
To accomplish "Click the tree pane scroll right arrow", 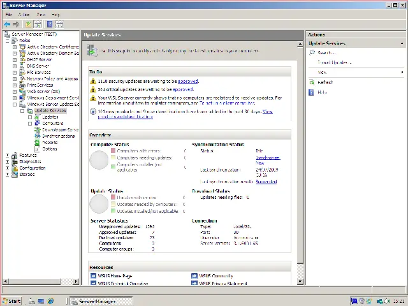I will 76,281.
